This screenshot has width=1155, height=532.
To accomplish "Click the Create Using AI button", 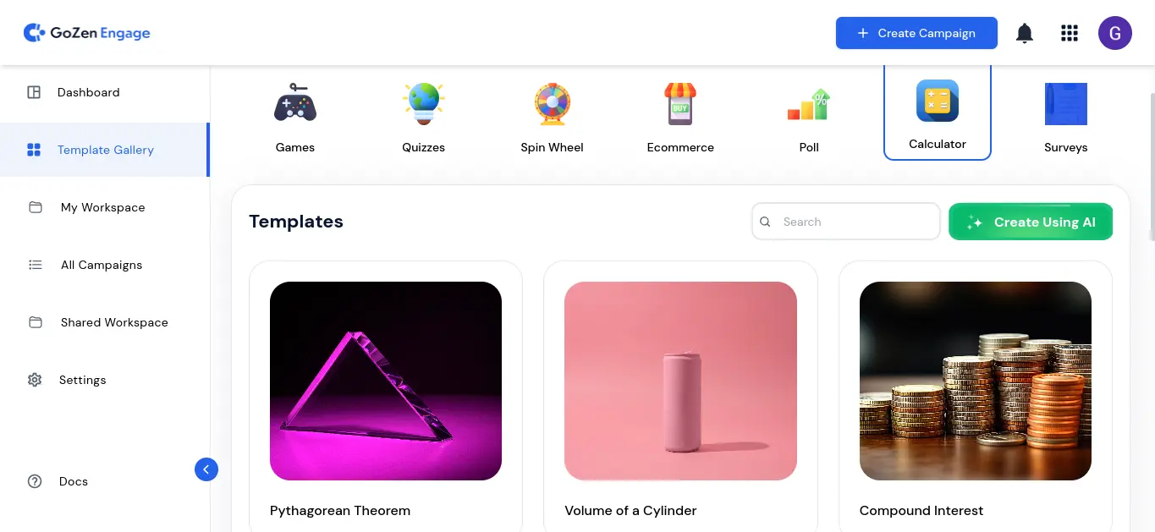I will [x=1031, y=222].
